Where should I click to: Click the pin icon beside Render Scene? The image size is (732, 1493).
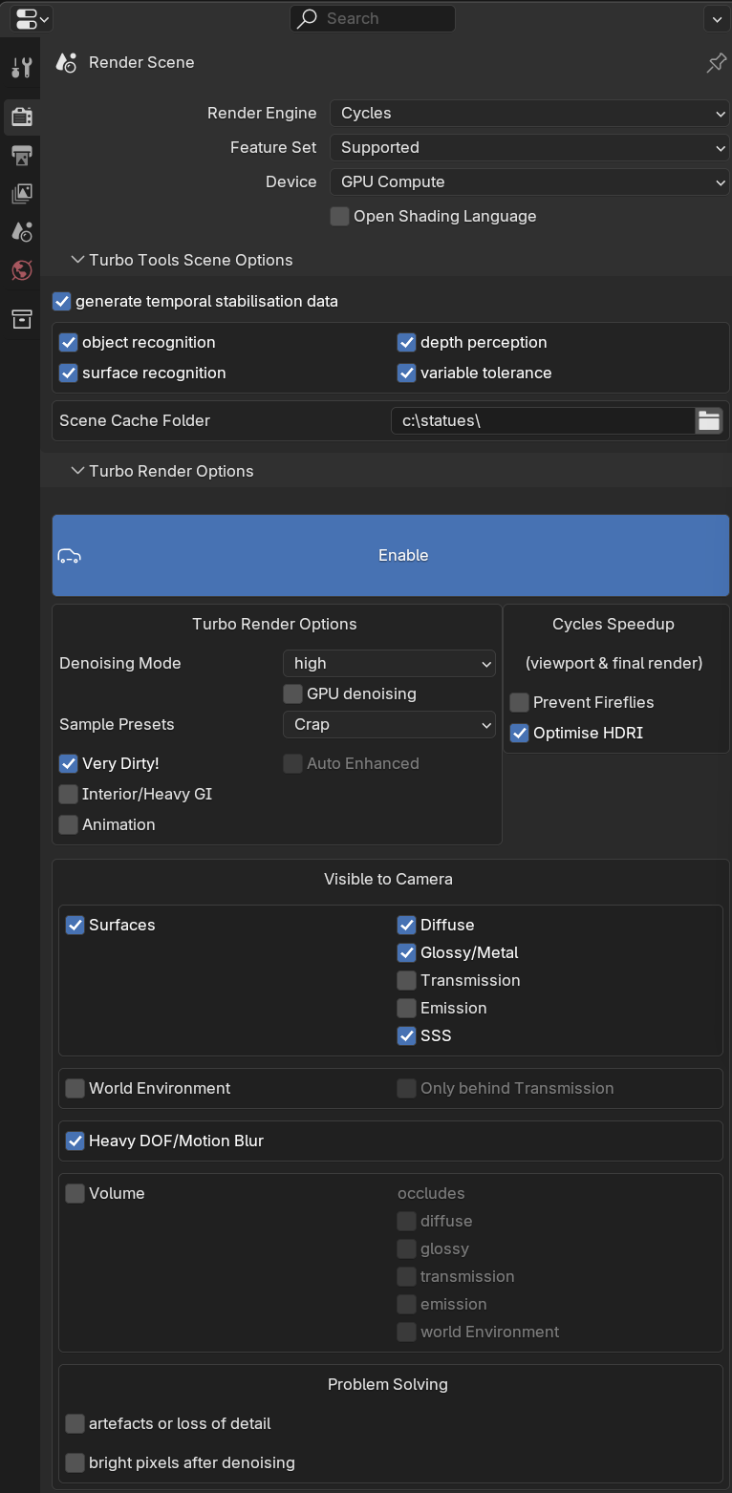coord(716,63)
